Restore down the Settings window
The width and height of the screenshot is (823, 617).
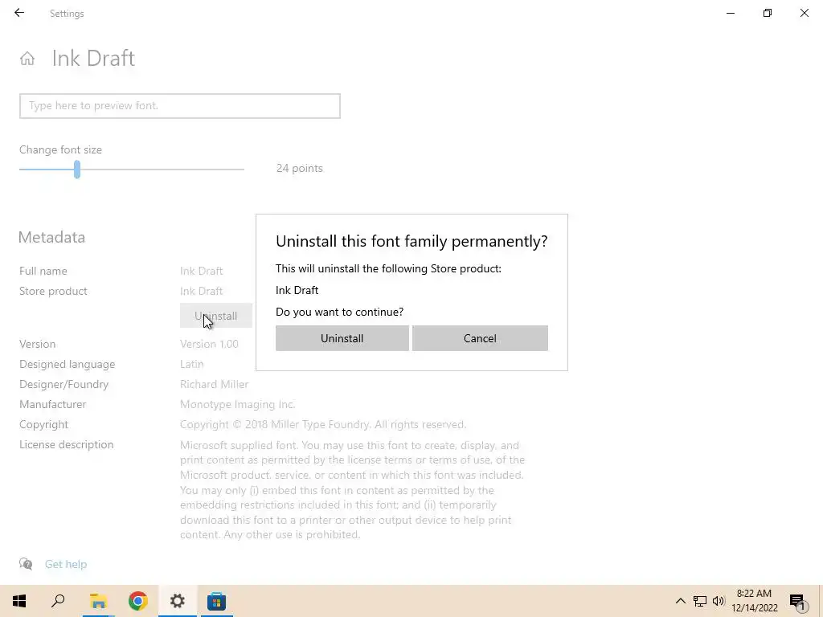click(x=768, y=13)
